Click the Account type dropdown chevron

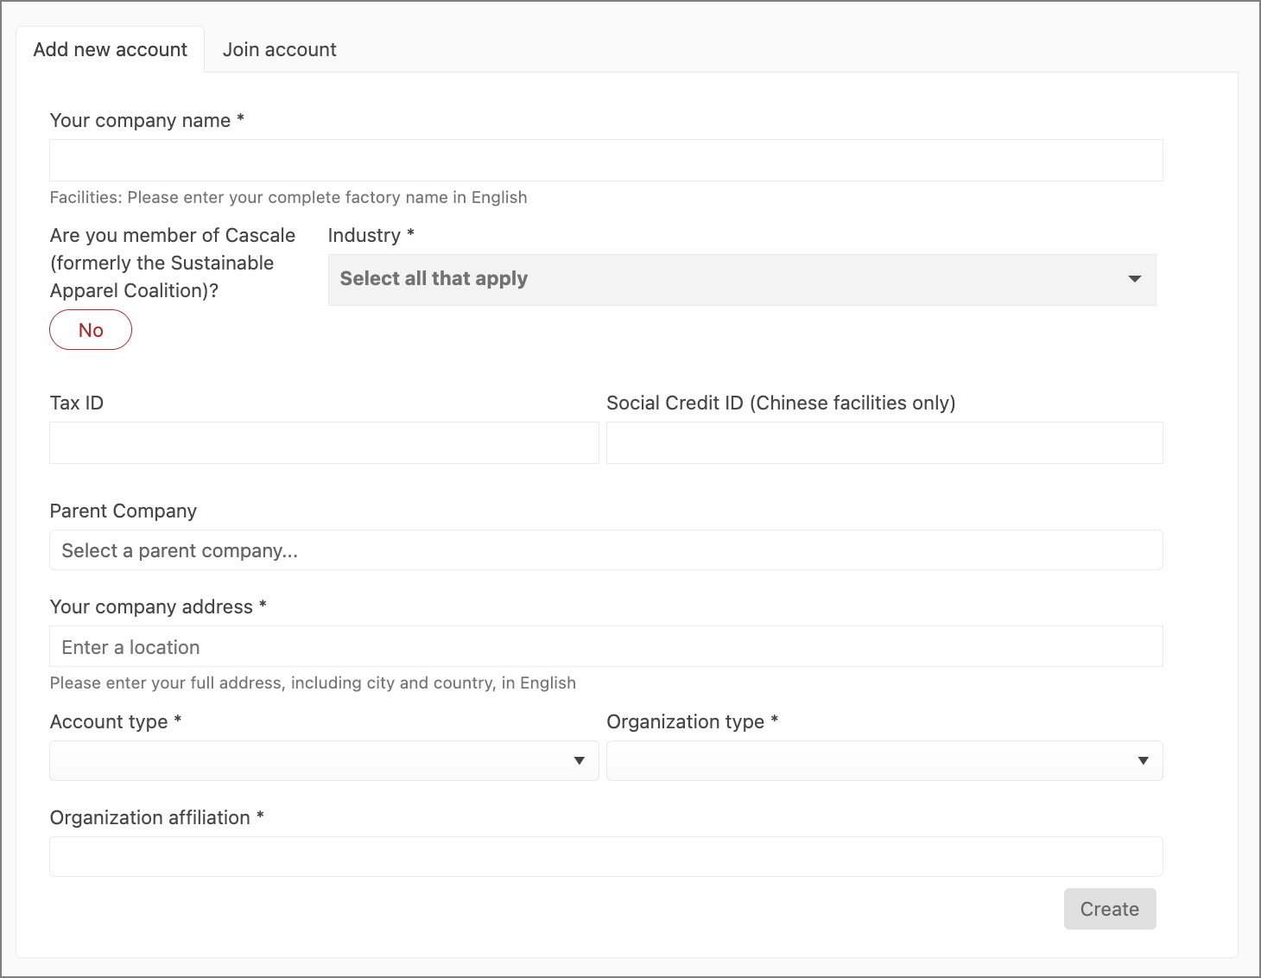[x=580, y=760]
